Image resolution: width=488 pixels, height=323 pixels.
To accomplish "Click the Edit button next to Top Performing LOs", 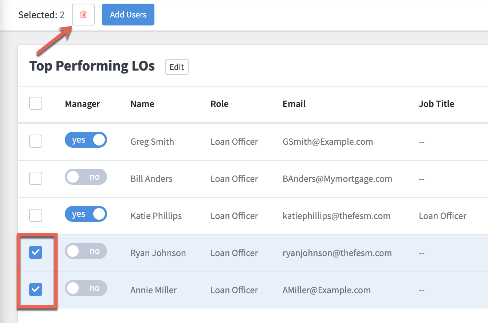I will [x=177, y=67].
